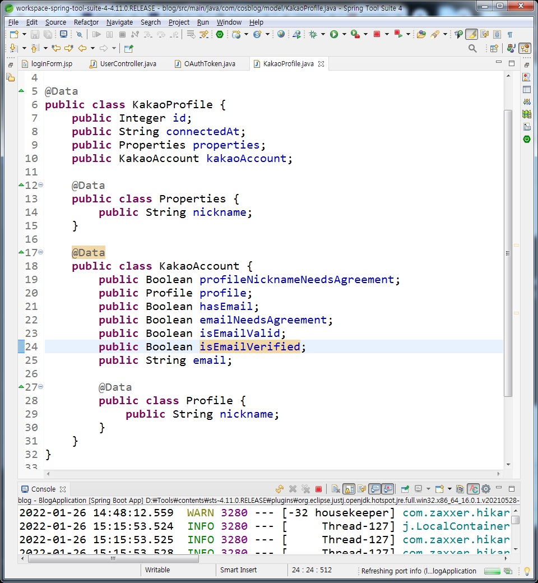Click the Boot Dashboard green power icon
This screenshot has width=538, height=583.
pyautogui.click(x=220, y=35)
